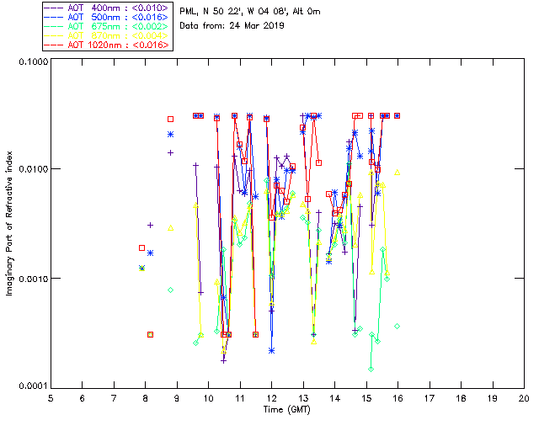Click the 'Data from: 24 Mar 2019' text

232,26
